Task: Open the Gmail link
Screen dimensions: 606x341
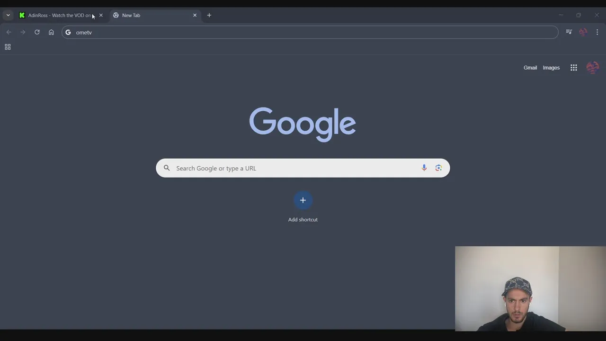Action: click(530, 68)
